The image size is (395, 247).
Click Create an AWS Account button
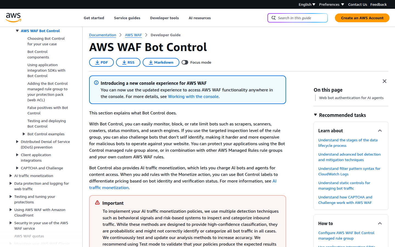pyautogui.click(x=362, y=18)
